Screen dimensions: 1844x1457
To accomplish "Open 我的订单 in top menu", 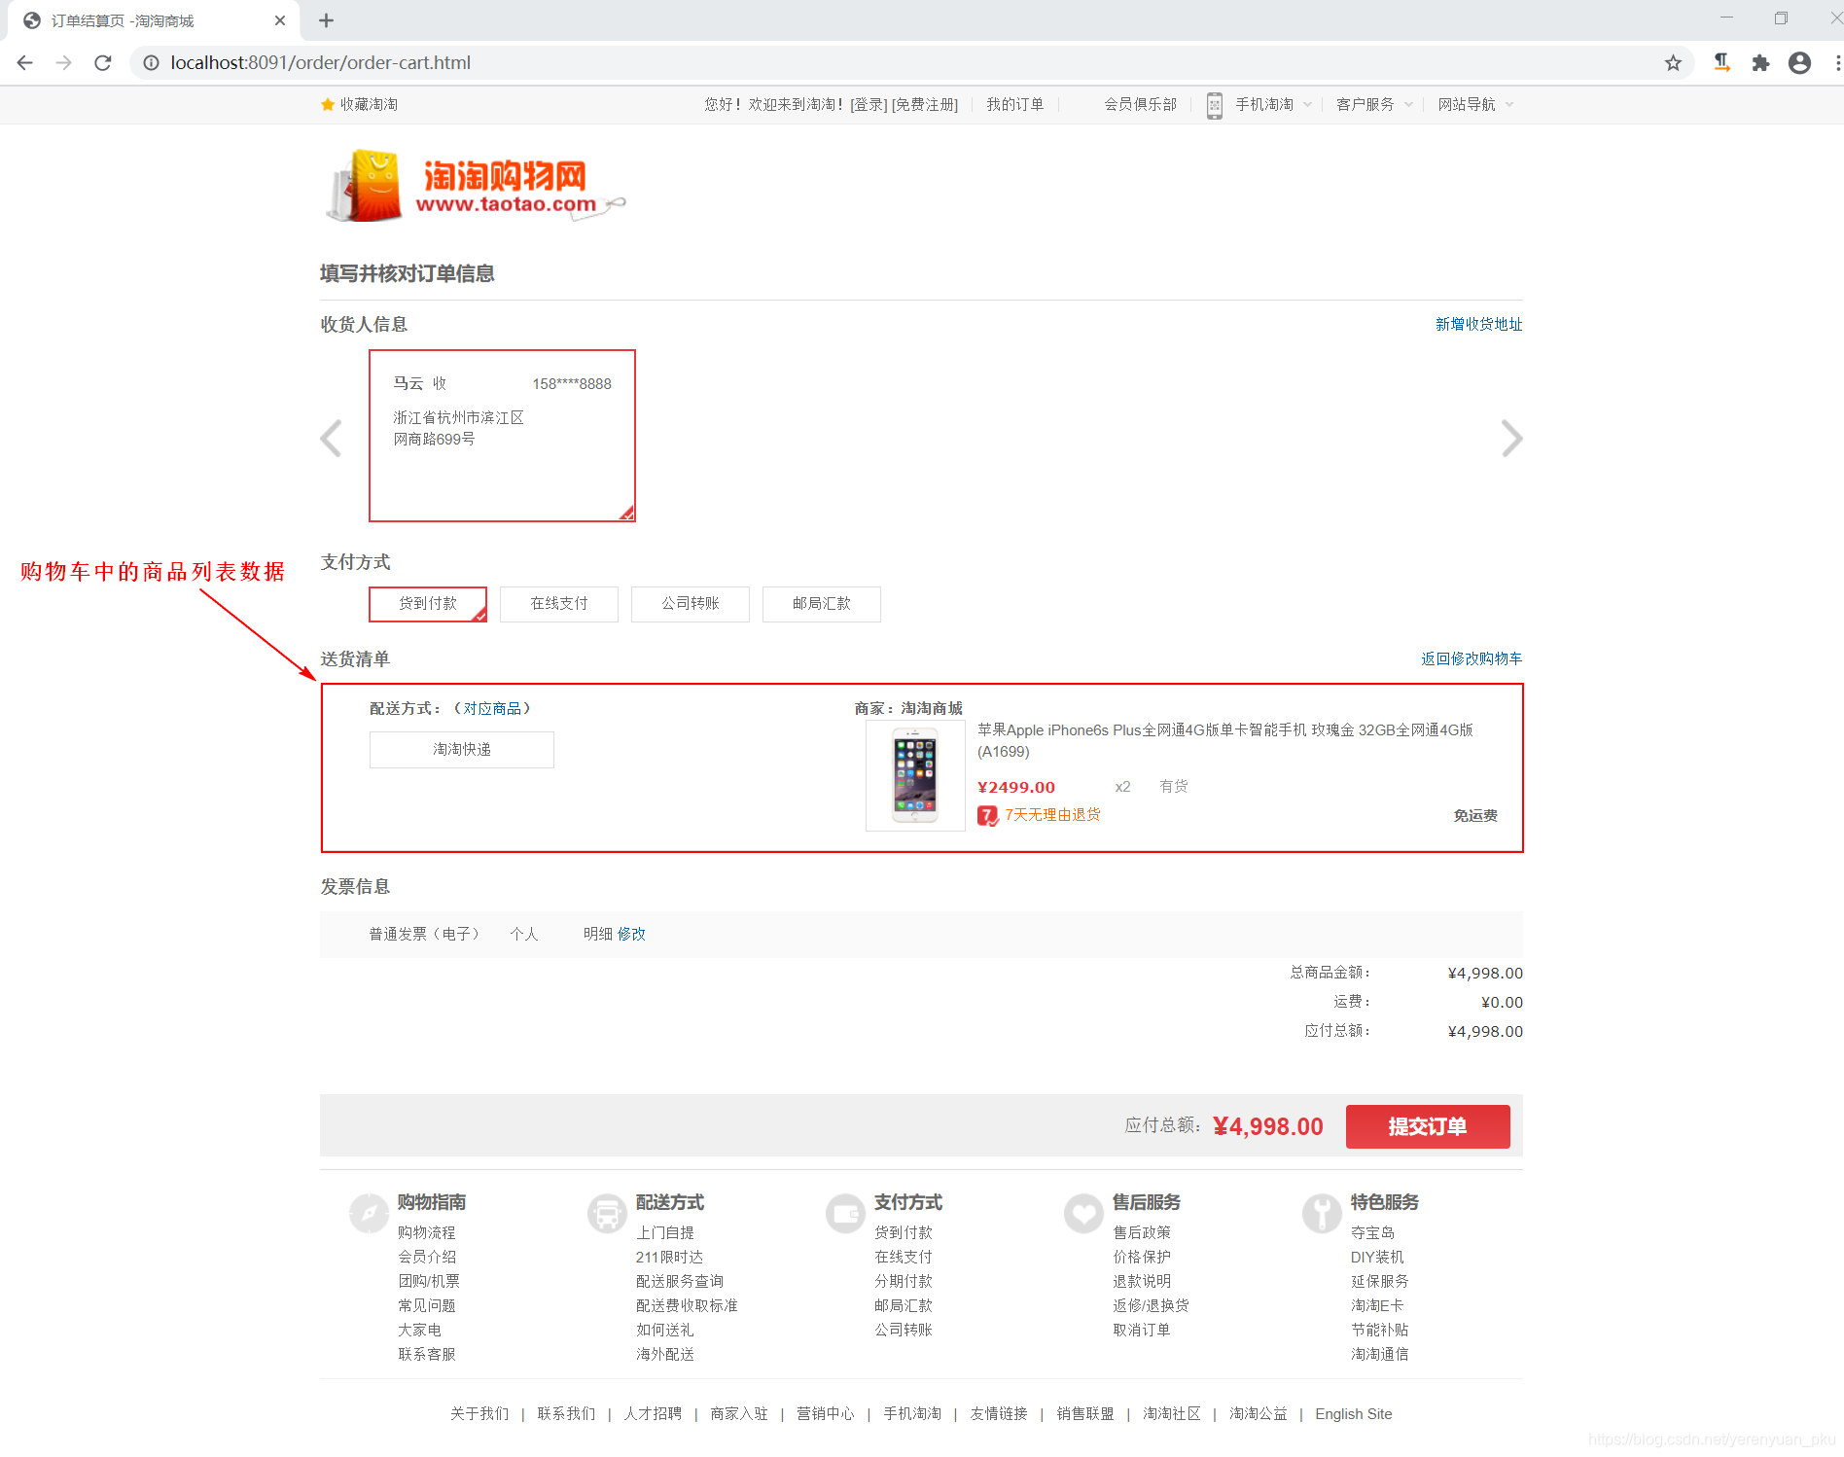I will (x=1015, y=105).
